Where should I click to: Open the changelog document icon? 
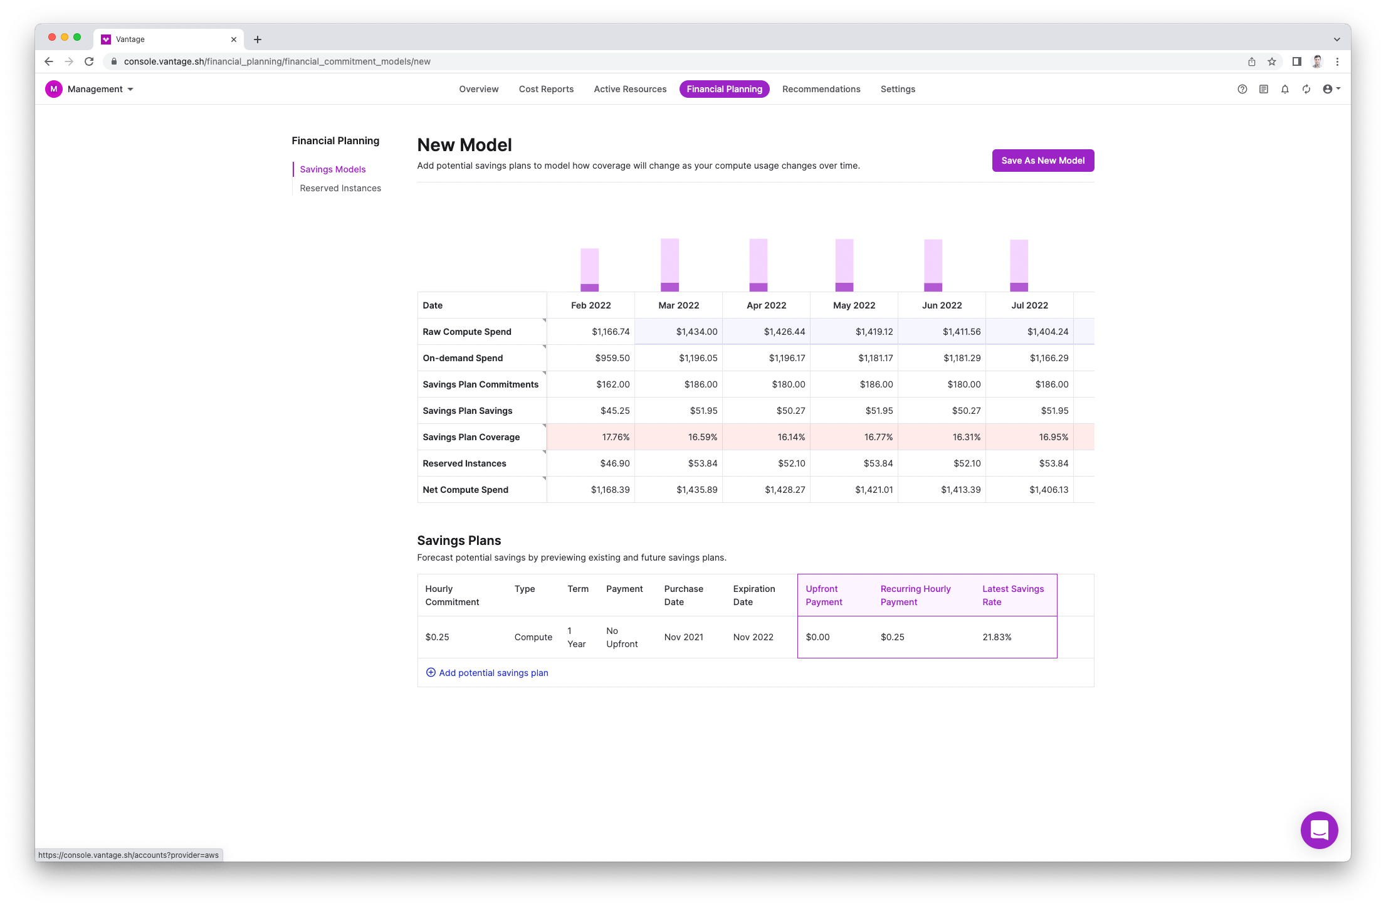tap(1264, 89)
